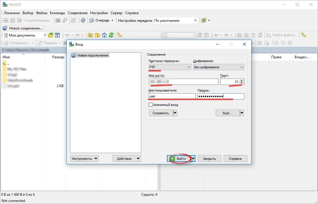
Task: Click the 'Сохранить' button
Action: click(161, 113)
